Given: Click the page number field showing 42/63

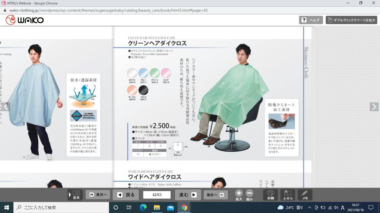Looking at the screenshot, I should [x=157, y=195].
